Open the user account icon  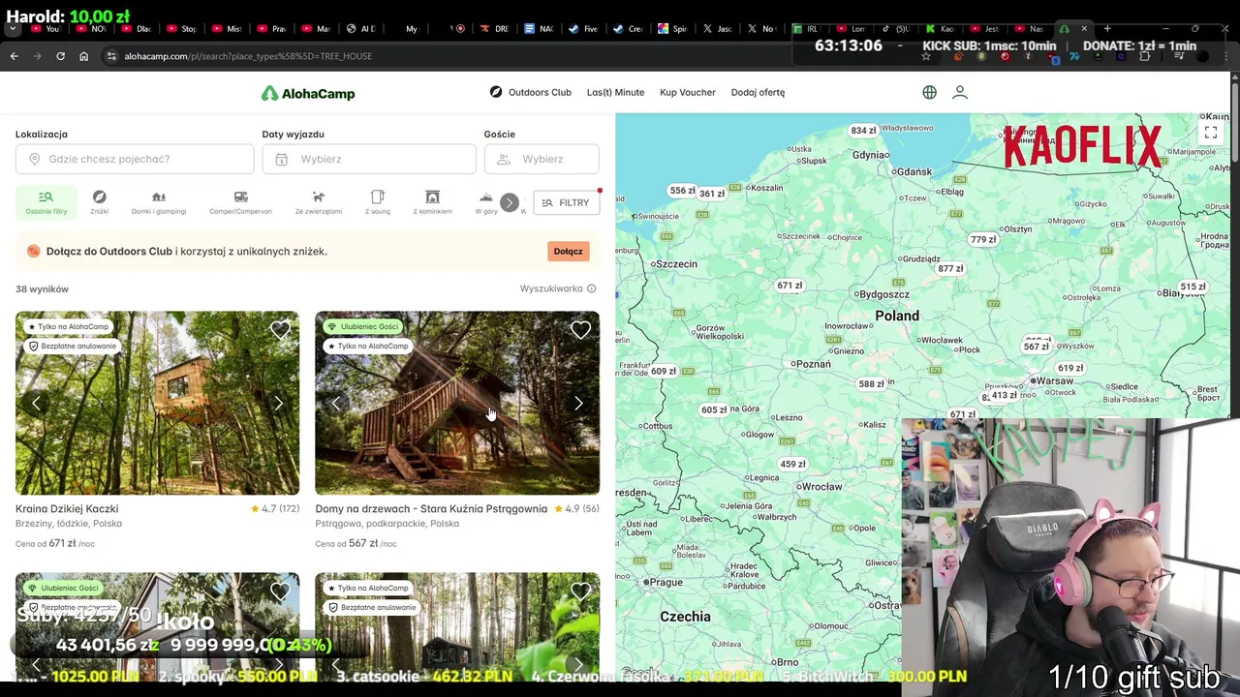click(960, 92)
